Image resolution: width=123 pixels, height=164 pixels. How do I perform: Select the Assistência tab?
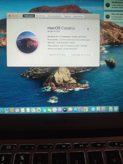(x=78, y=16)
